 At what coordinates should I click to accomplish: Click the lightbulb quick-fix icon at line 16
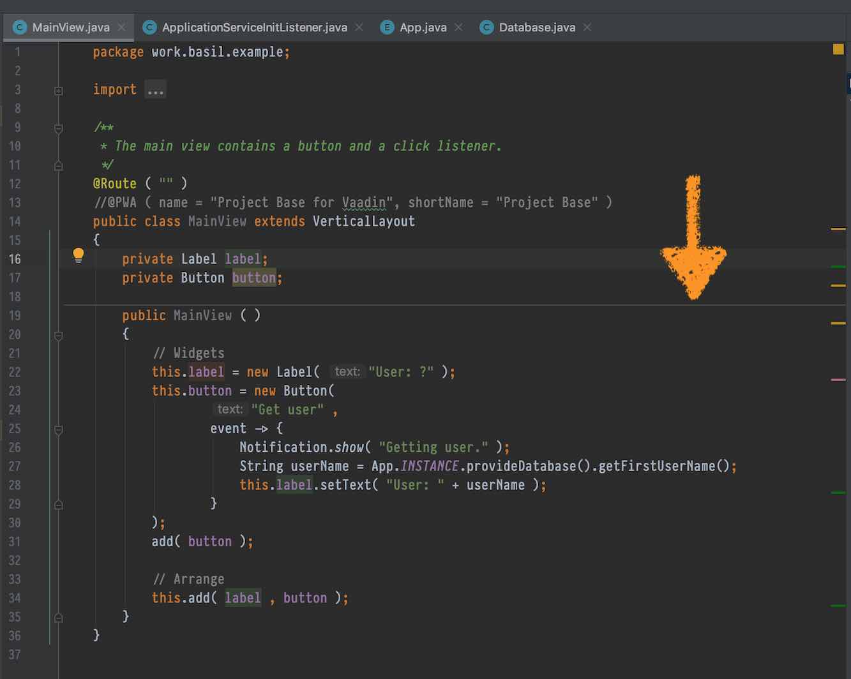[x=79, y=255]
